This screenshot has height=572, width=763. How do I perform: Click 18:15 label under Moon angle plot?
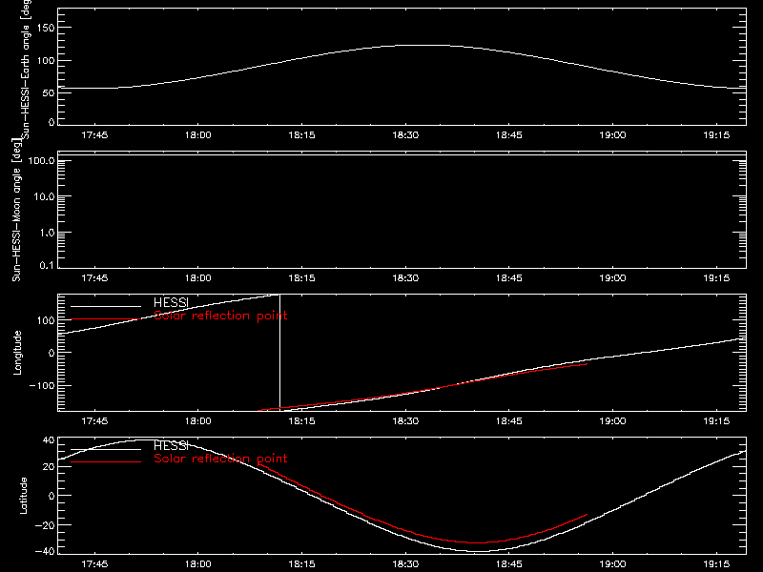[x=301, y=277]
